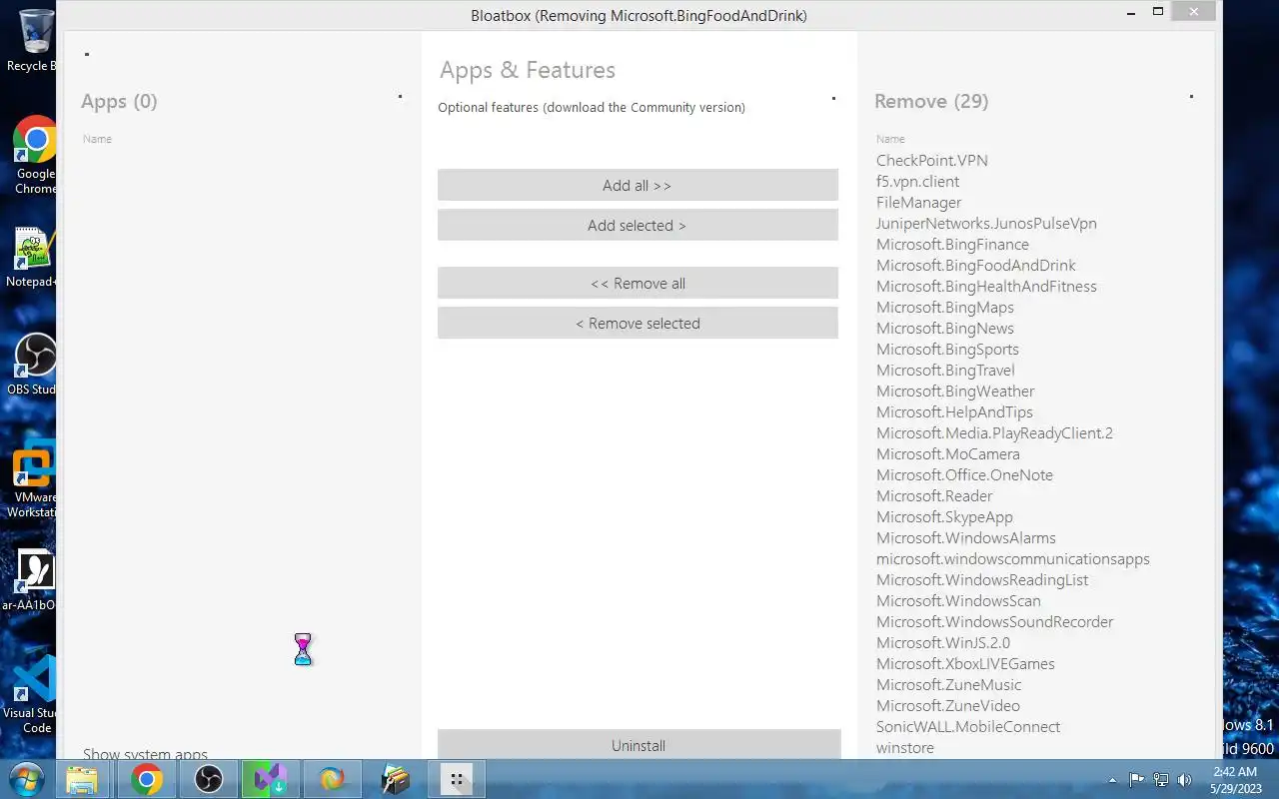Open the Optional features Community version link
1279x799 pixels.
592,108
